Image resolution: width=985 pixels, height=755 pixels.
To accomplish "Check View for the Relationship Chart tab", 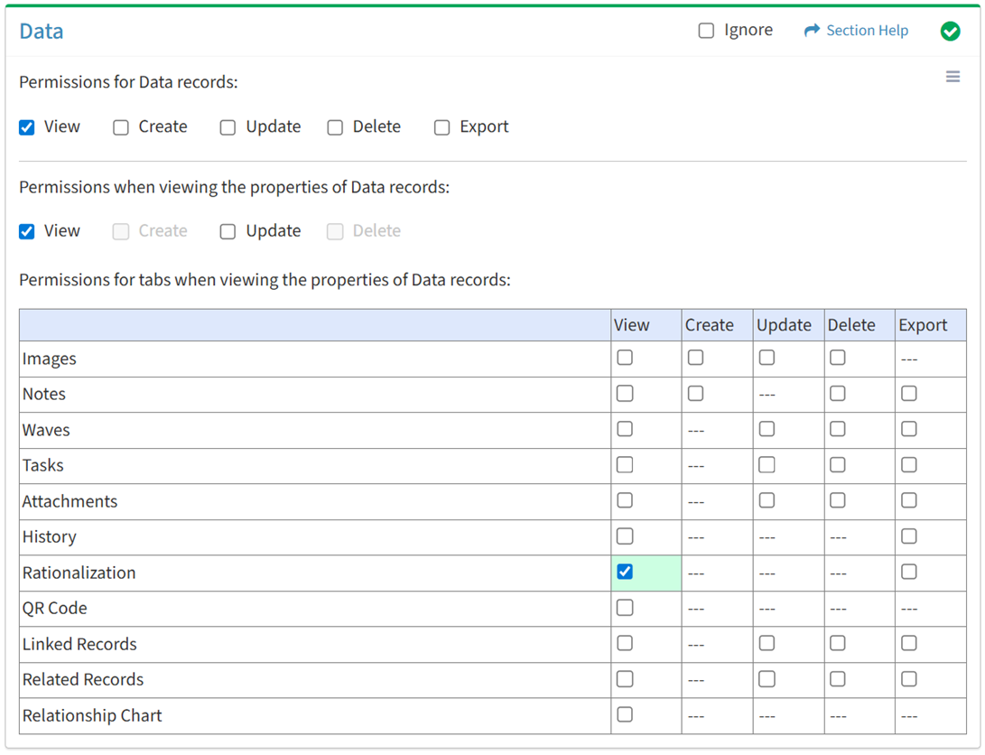I will (625, 714).
